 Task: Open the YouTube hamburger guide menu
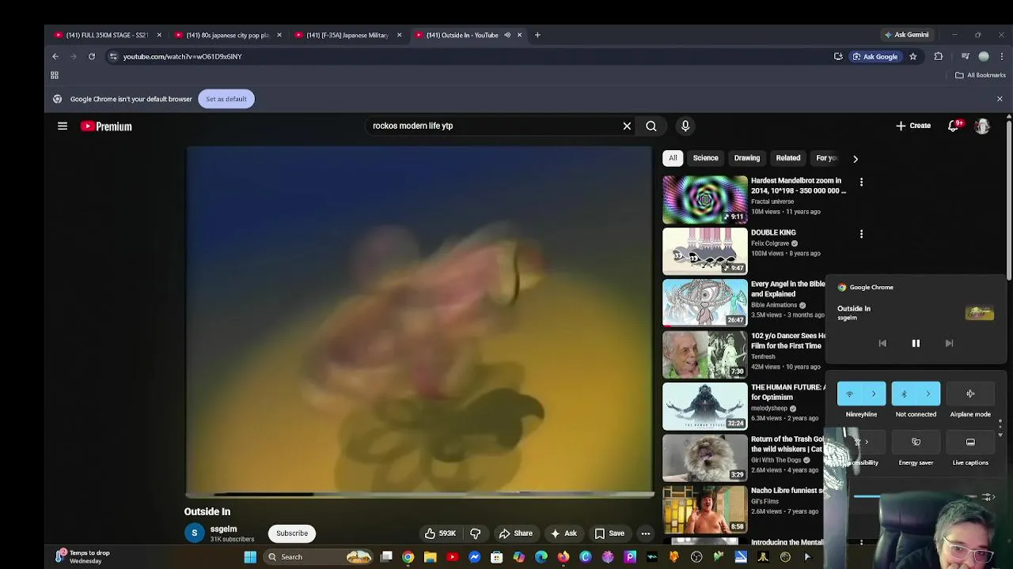63,126
